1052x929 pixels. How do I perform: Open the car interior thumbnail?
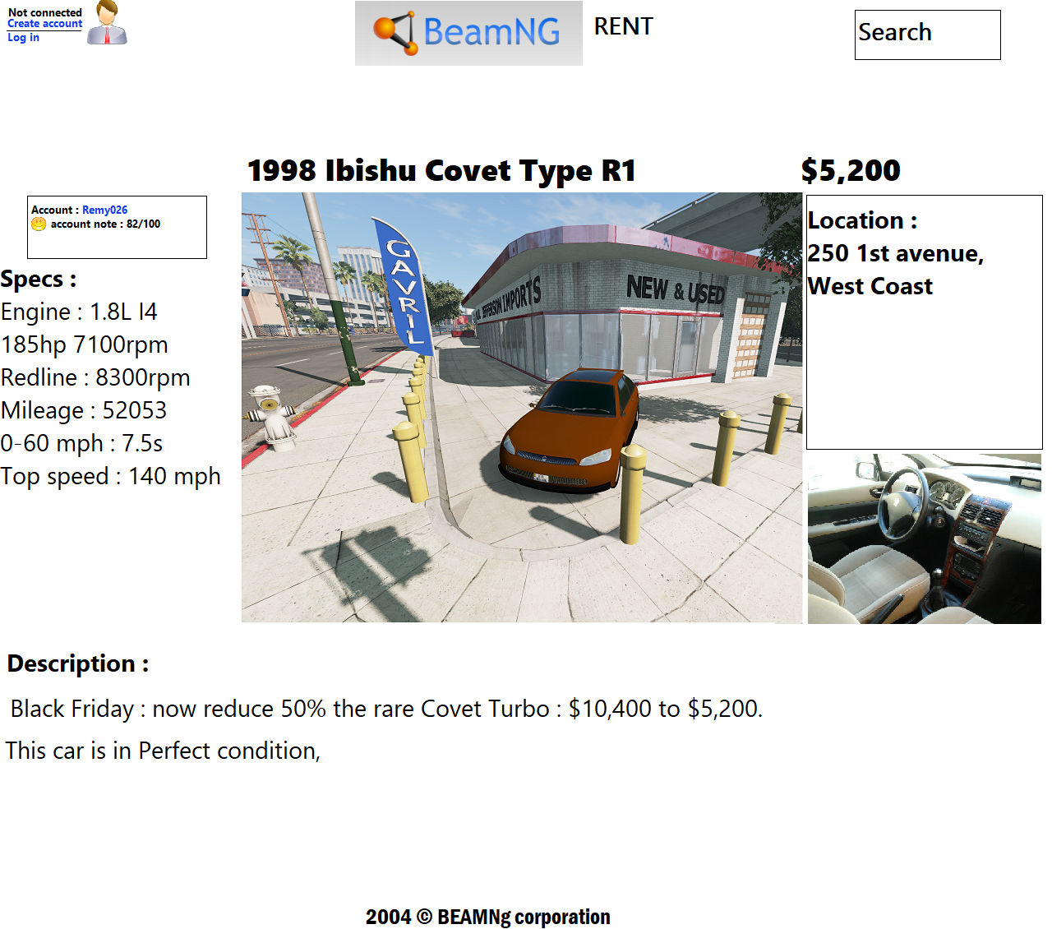(x=925, y=538)
